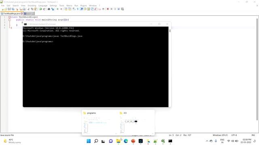The width and height of the screenshot is (259, 145).
Task: Open the Document Map panel icon
Action: pos(89,9)
